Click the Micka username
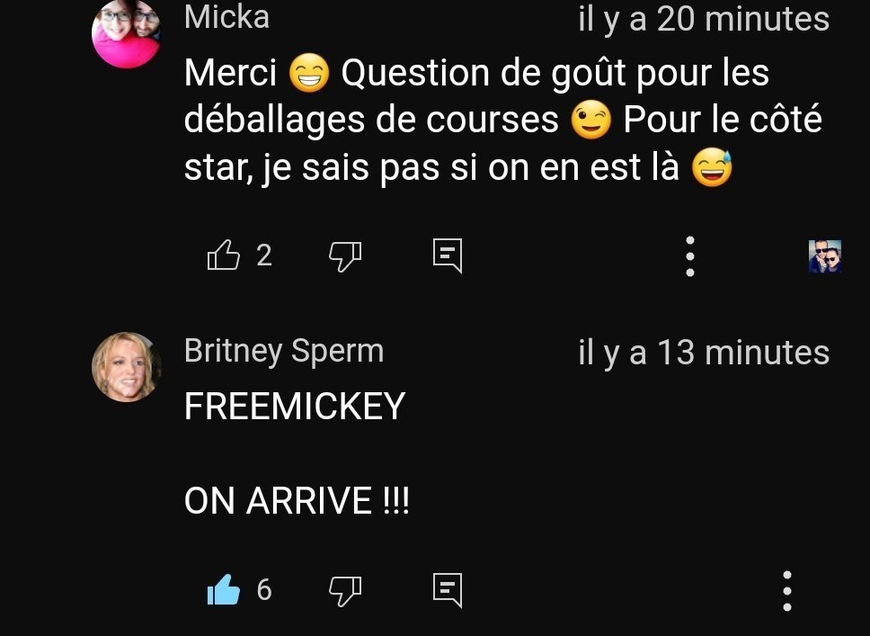 pyautogui.click(x=226, y=17)
